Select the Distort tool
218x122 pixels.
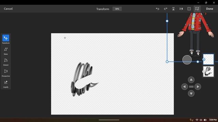click(x=6, y=62)
